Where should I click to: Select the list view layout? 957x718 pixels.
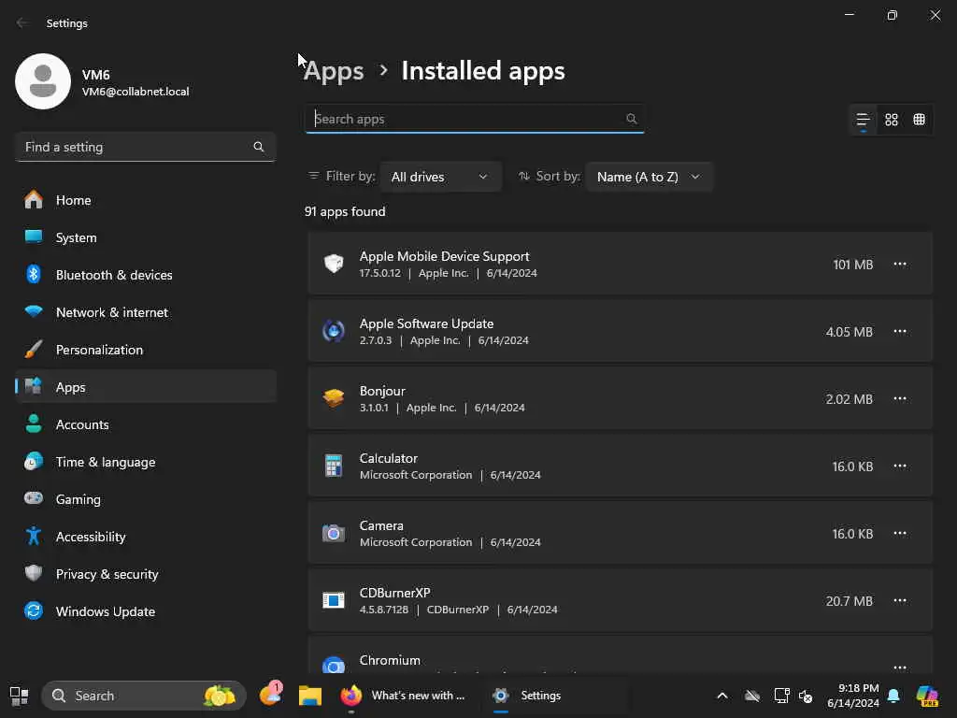(863, 120)
